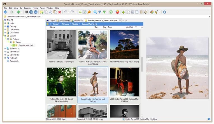
Task: Click the Details view icon
Action: (x=132, y=12)
